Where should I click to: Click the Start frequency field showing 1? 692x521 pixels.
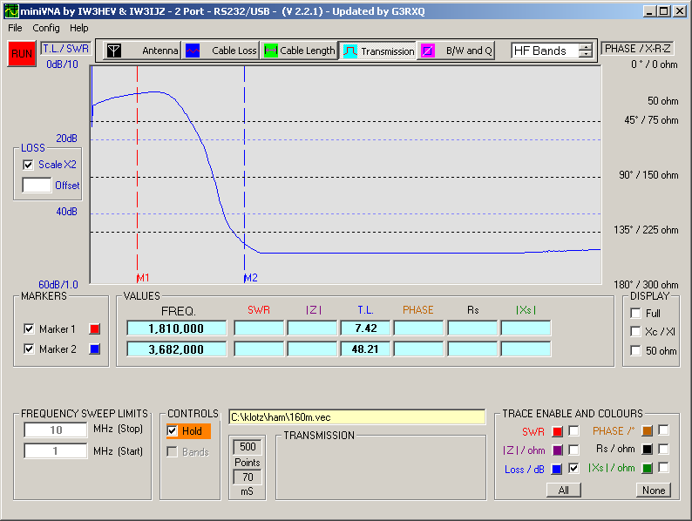(56, 450)
